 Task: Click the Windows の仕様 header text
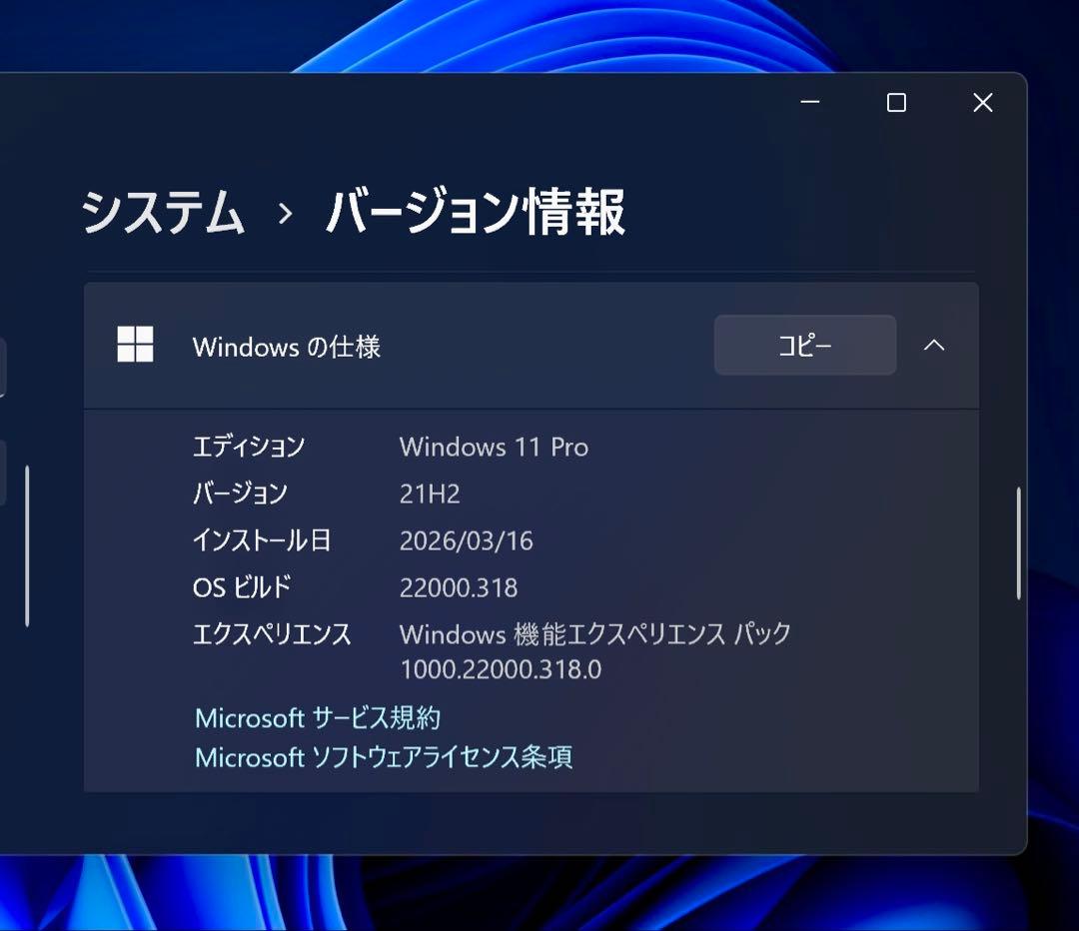[287, 346]
